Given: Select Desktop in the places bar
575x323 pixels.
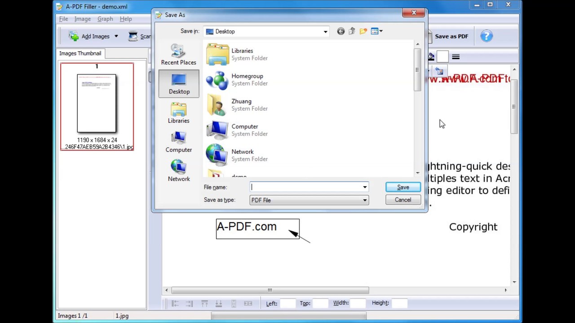Looking at the screenshot, I should pyautogui.click(x=179, y=84).
